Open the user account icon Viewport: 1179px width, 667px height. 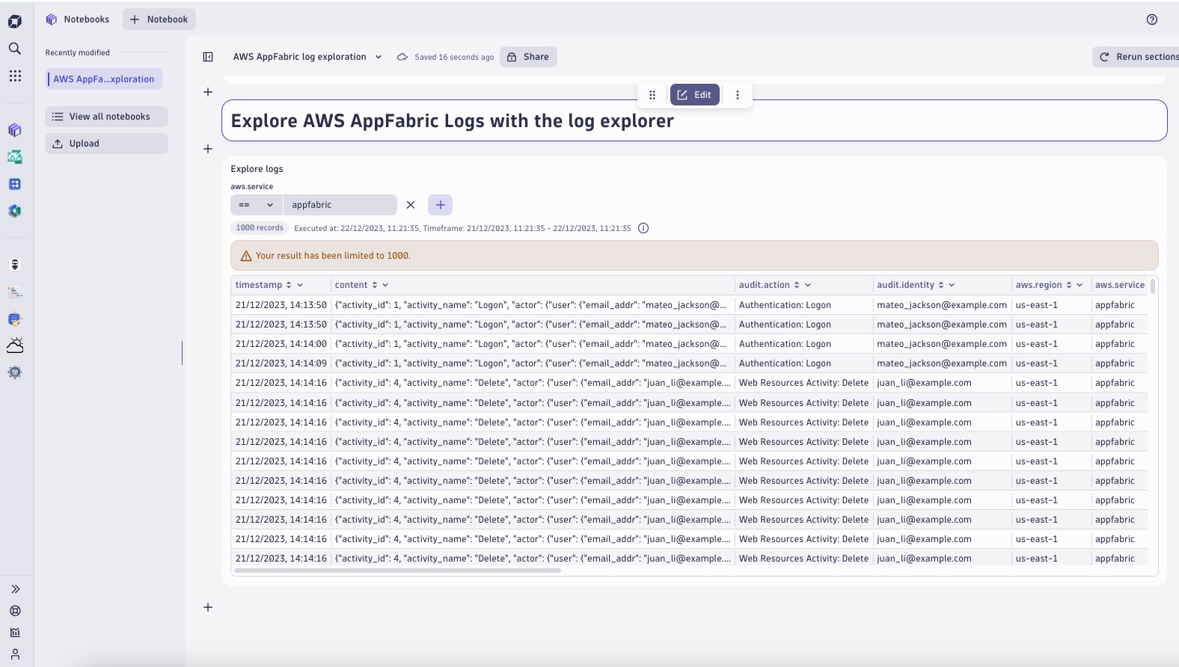coord(15,654)
